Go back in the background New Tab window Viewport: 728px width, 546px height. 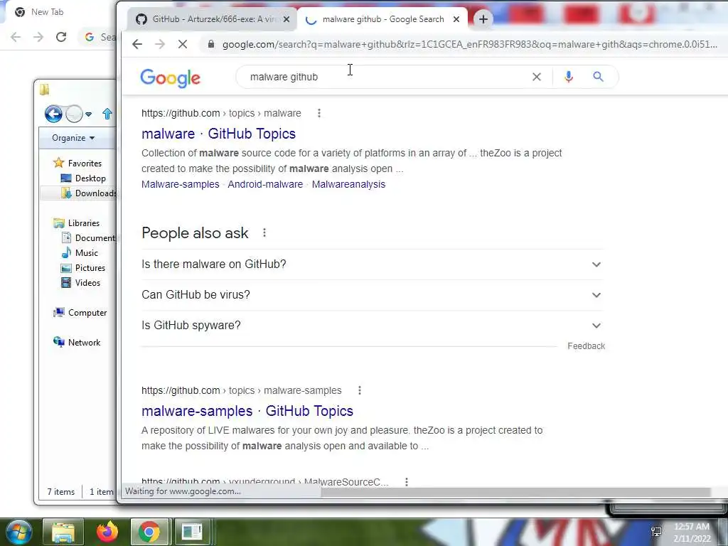click(x=16, y=37)
